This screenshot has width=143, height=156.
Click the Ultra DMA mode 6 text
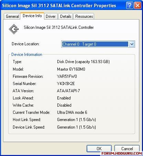click(x=72, y=112)
